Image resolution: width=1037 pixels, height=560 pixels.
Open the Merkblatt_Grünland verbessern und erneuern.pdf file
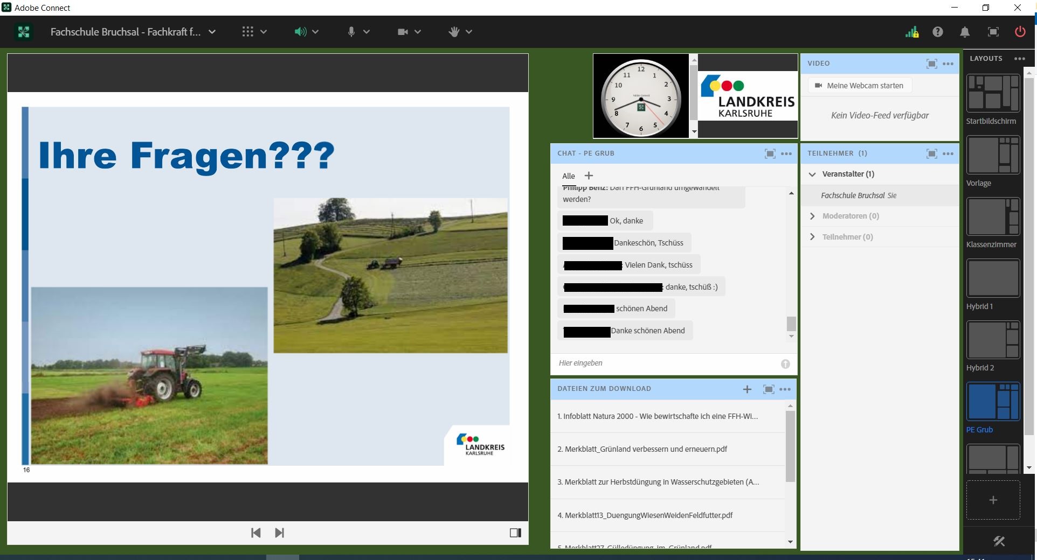coord(642,449)
